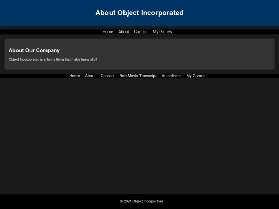Click the 'Object Incorporated is a funny thing' paragraph

[53, 59]
